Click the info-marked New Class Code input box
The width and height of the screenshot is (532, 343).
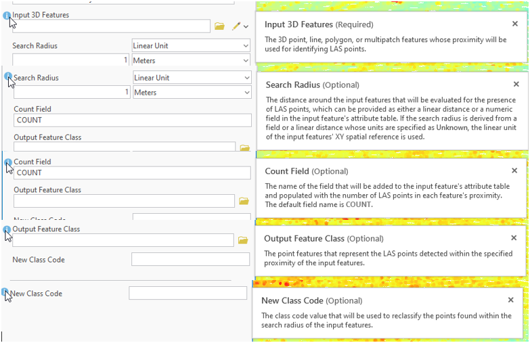[x=188, y=293]
